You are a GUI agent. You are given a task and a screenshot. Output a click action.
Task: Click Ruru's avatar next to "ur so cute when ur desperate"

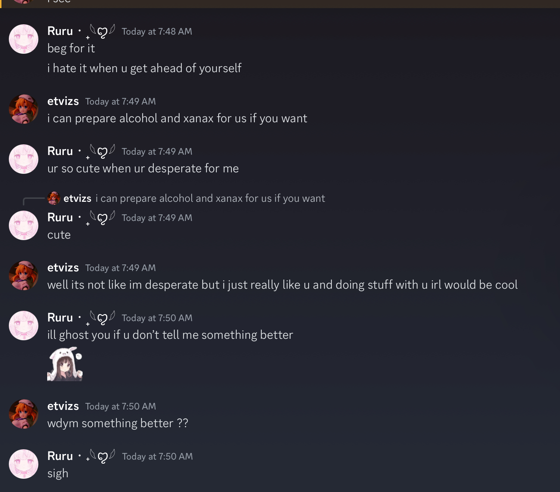click(24, 159)
